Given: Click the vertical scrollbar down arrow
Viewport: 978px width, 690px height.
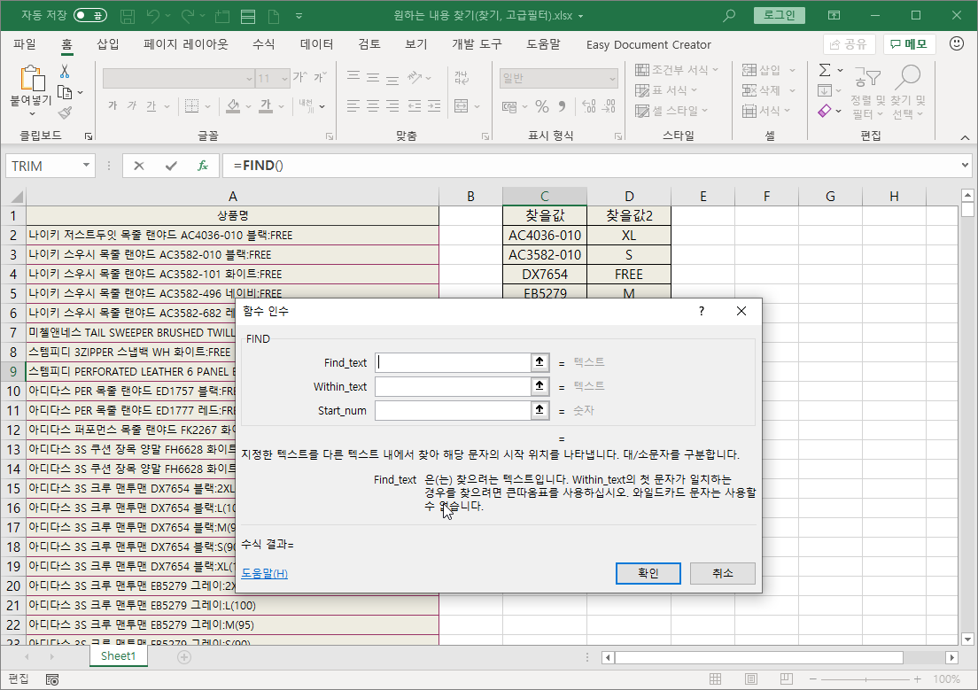Looking at the screenshot, I should tap(967, 639).
